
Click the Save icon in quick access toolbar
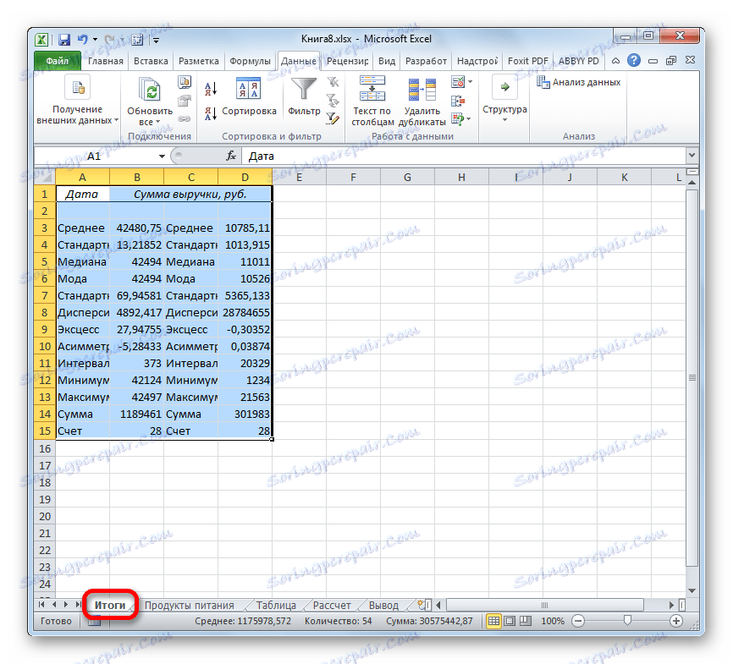[64, 40]
